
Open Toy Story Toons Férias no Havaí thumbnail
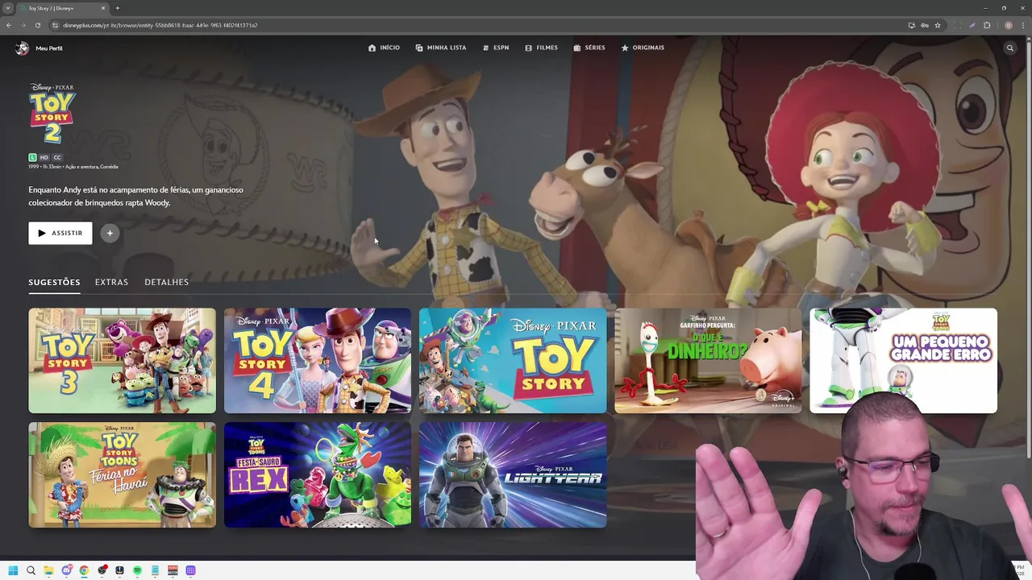click(x=123, y=475)
